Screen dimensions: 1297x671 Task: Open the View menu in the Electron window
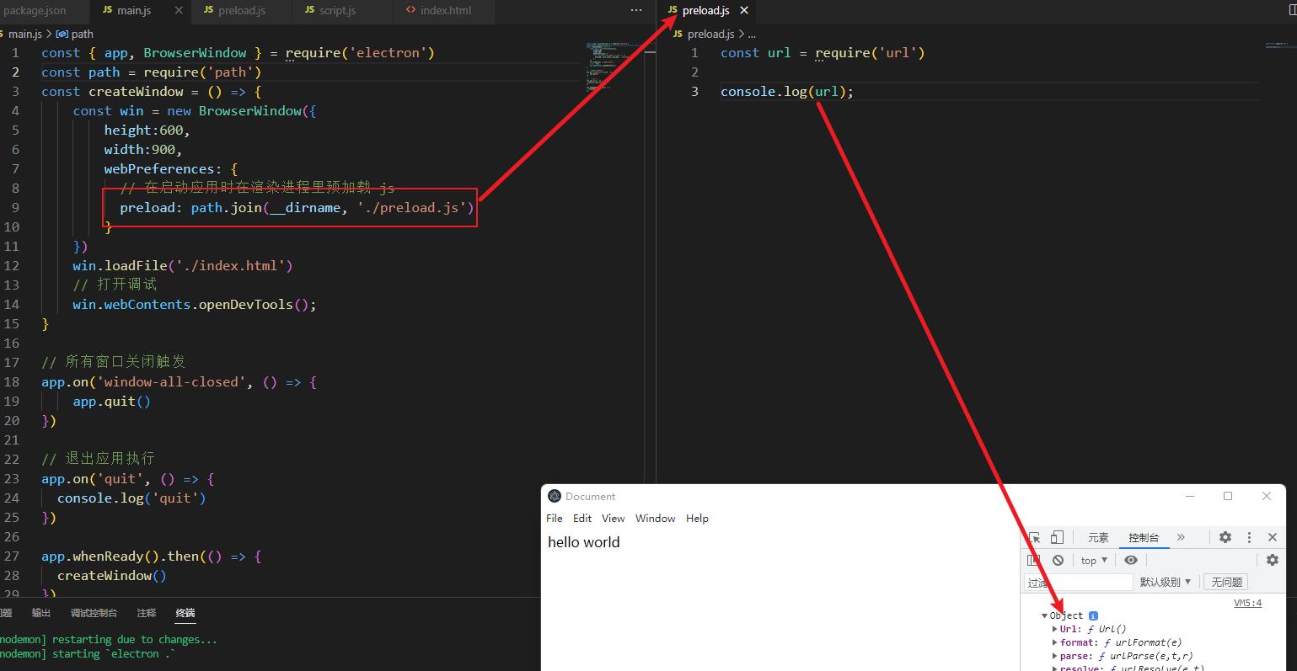613,519
